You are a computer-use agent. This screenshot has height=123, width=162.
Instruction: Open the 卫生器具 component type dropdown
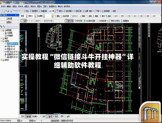pos(44,16)
